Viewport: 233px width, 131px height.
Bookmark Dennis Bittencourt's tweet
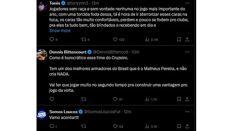179,99
